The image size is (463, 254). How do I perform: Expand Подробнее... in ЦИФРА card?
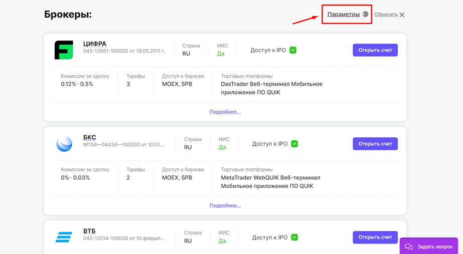pos(225,112)
